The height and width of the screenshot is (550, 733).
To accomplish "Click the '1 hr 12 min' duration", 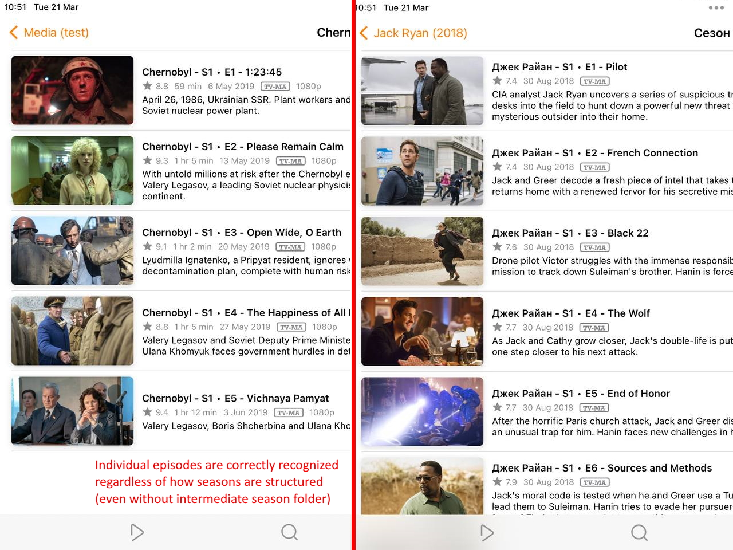I will pos(195,412).
